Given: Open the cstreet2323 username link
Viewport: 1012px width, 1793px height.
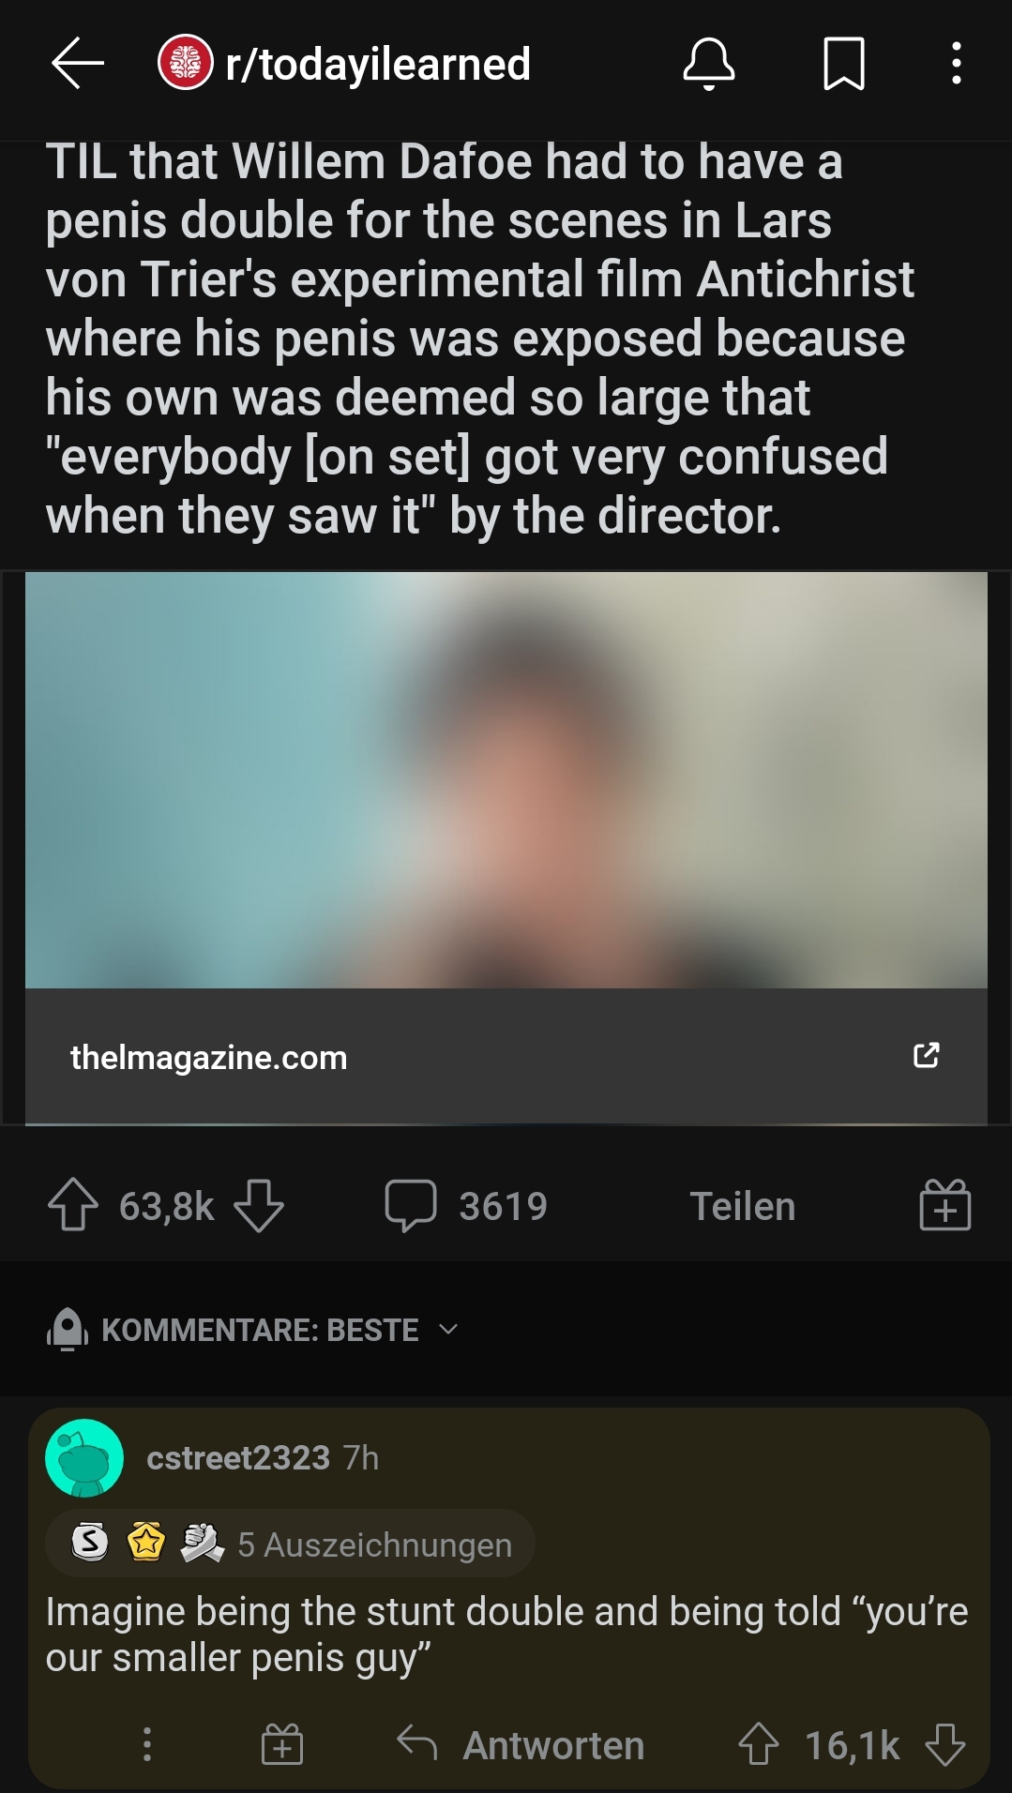Looking at the screenshot, I should point(238,1458).
